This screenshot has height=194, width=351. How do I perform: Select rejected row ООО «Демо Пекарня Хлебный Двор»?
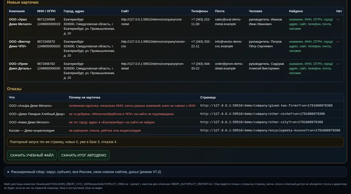(175, 114)
